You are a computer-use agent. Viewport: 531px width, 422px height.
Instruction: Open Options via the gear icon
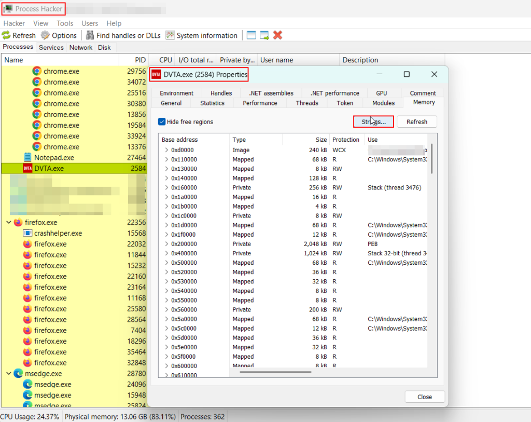(x=46, y=35)
